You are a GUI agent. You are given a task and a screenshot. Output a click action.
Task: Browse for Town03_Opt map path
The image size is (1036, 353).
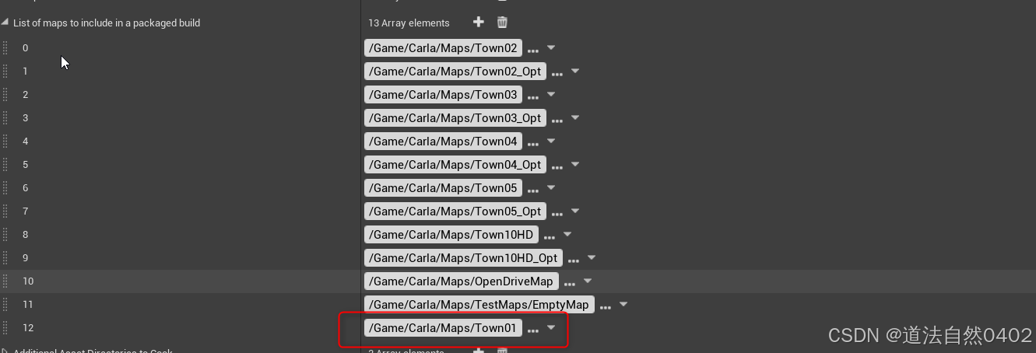557,120
